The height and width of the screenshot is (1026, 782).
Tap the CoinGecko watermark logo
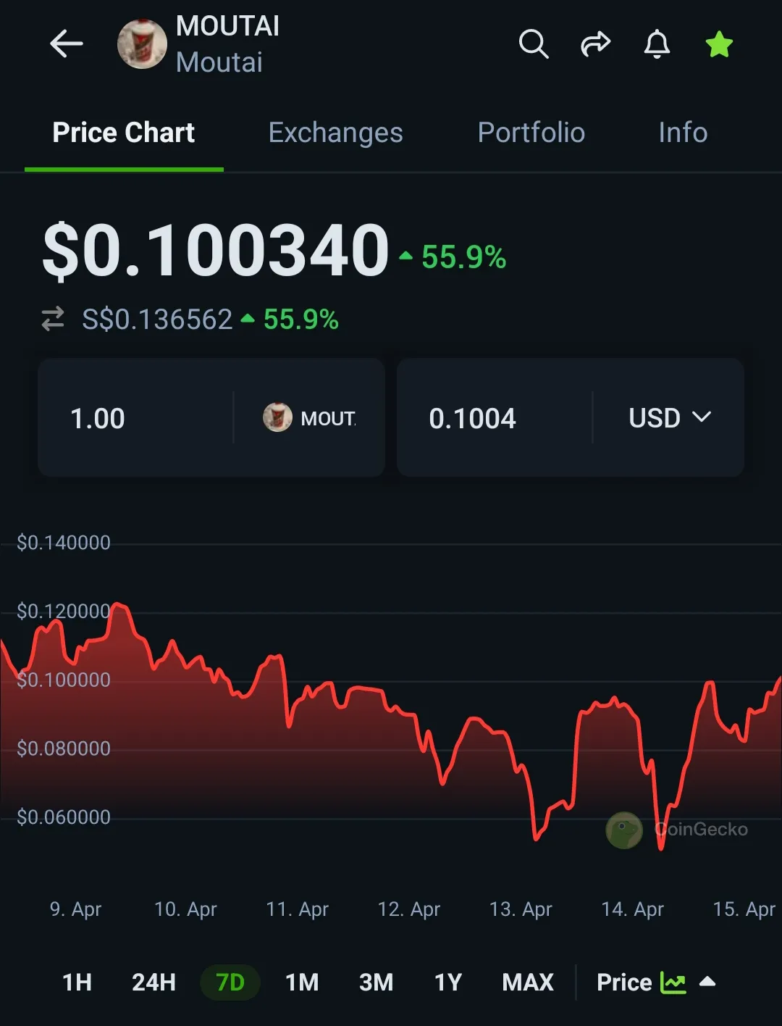click(624, 830)
